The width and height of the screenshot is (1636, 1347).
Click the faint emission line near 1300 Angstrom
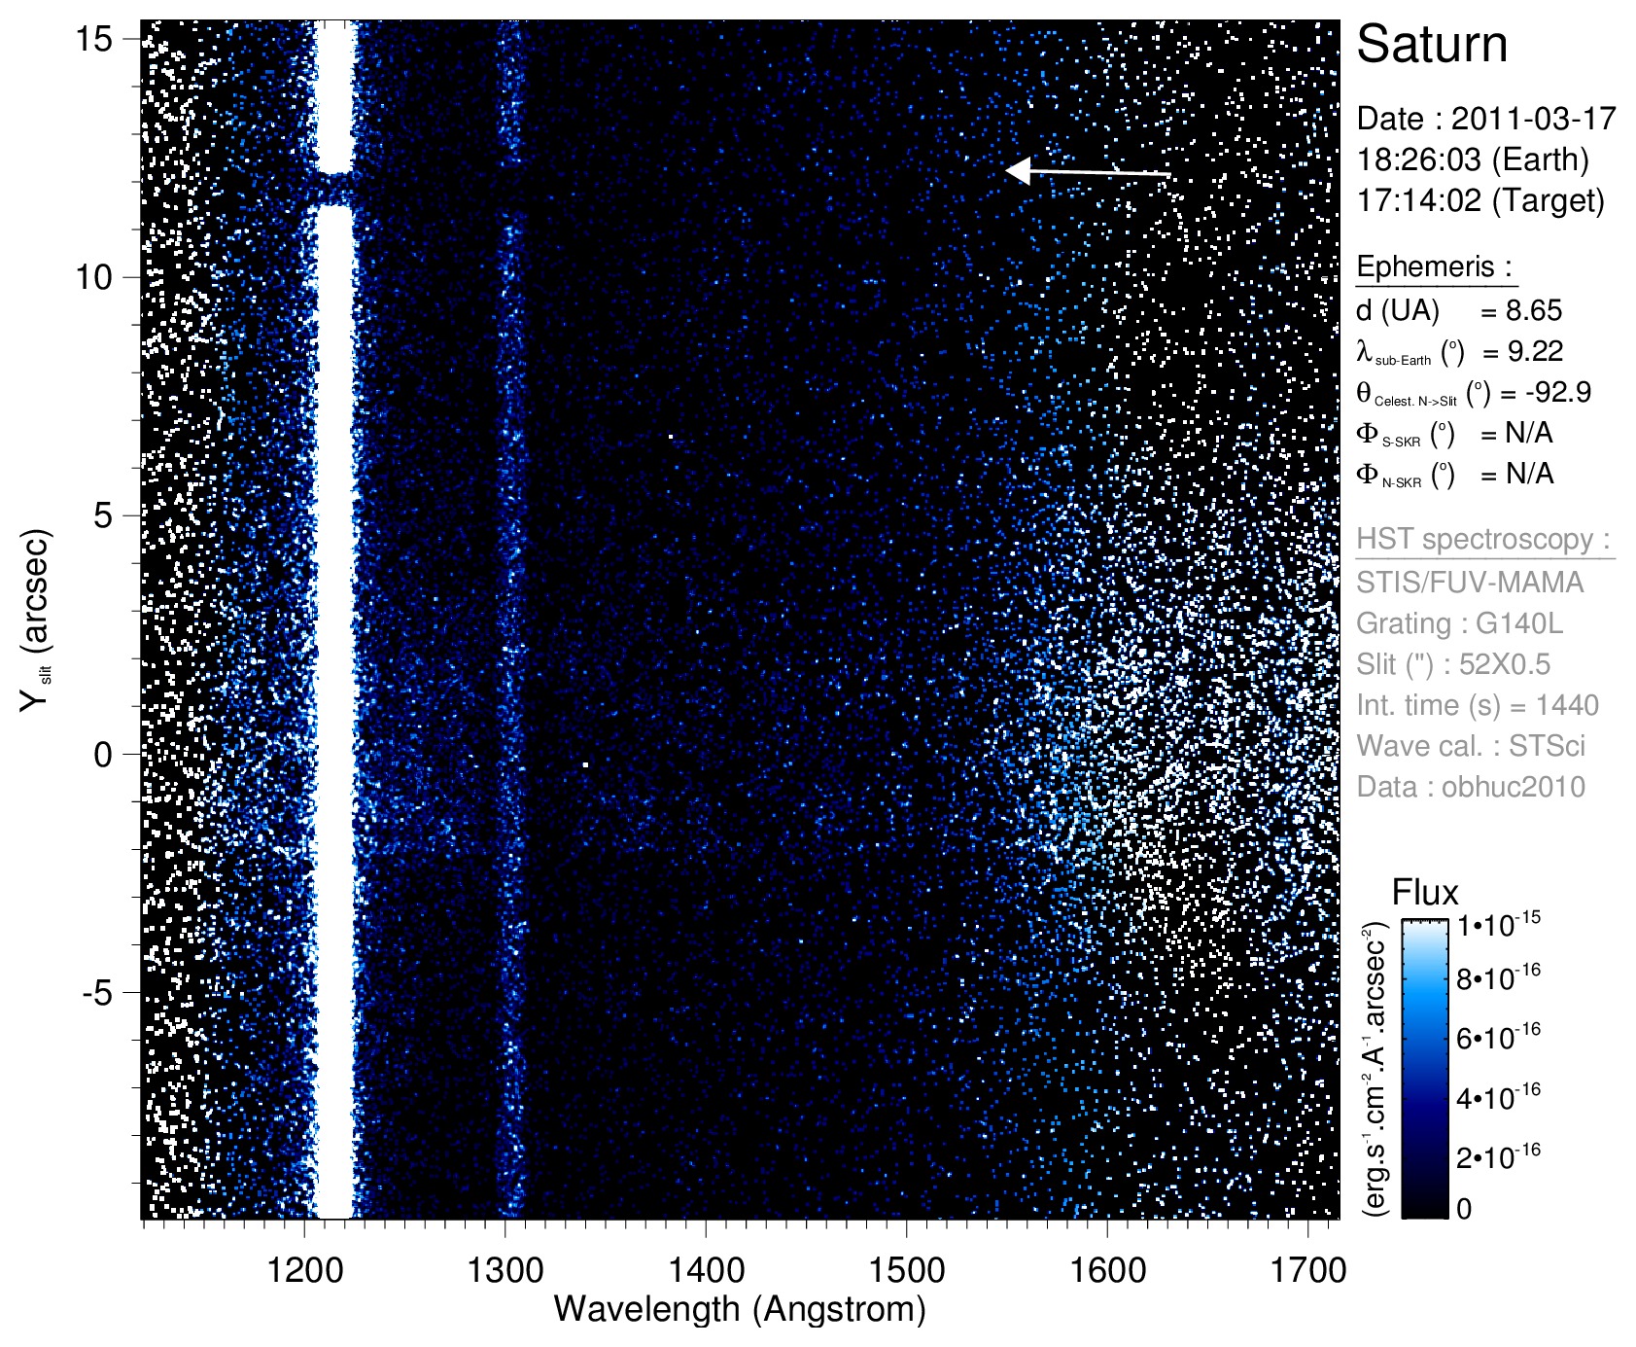pos(509,622)
